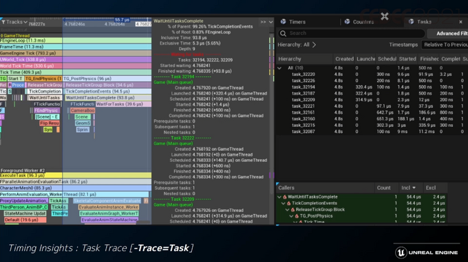Select task_32215 row
Image resolution: width=468 pixels, height=262 pixels.
click(x=372, y=126)
